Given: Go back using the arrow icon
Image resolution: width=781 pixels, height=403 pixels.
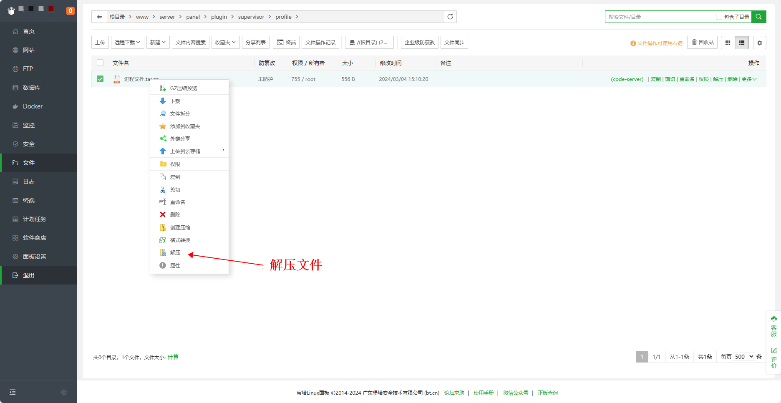Looking at the screenshot, I should click(99, 17).
